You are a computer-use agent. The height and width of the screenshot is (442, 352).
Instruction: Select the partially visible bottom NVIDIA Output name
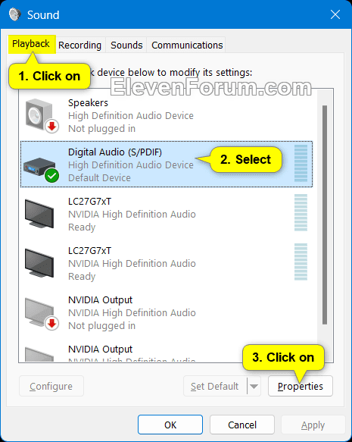point(100,350)
